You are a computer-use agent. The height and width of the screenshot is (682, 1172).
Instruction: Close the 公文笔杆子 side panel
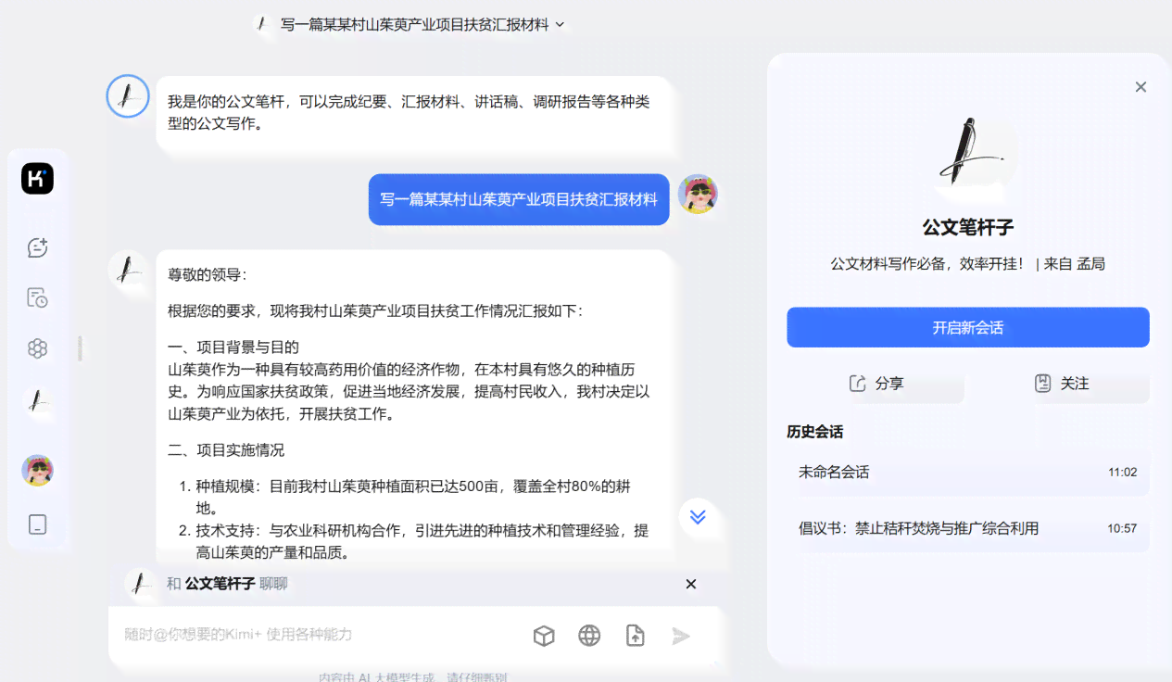pyautogui.click(x=1140, y=87)
